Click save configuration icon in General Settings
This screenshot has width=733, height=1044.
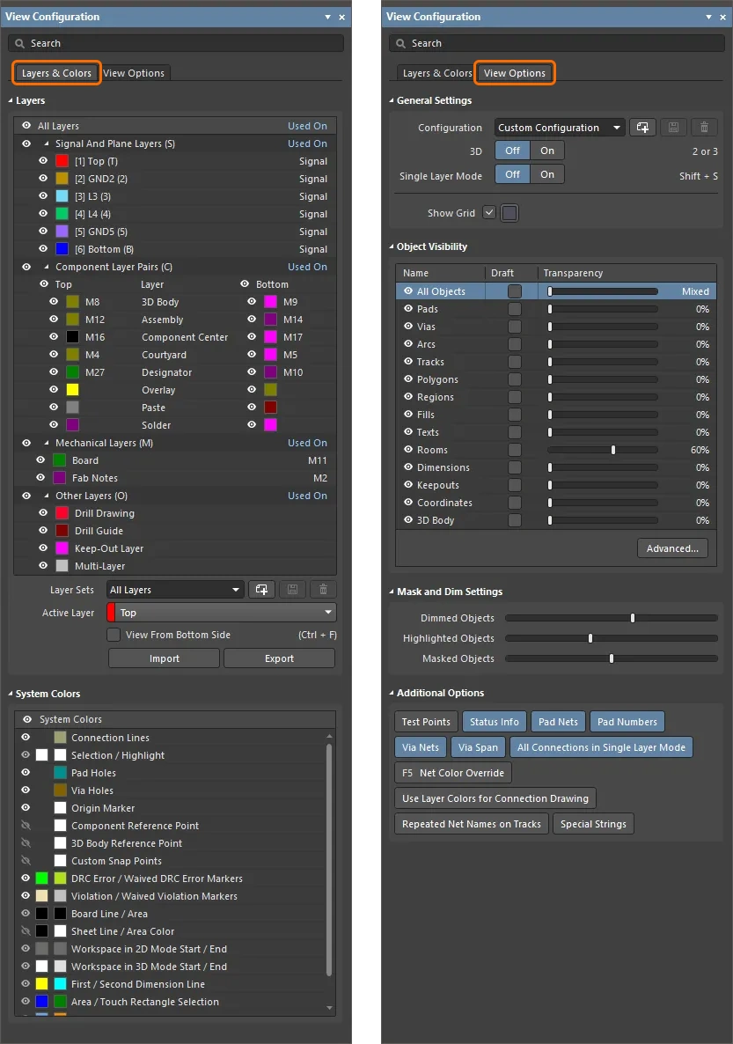673,127
